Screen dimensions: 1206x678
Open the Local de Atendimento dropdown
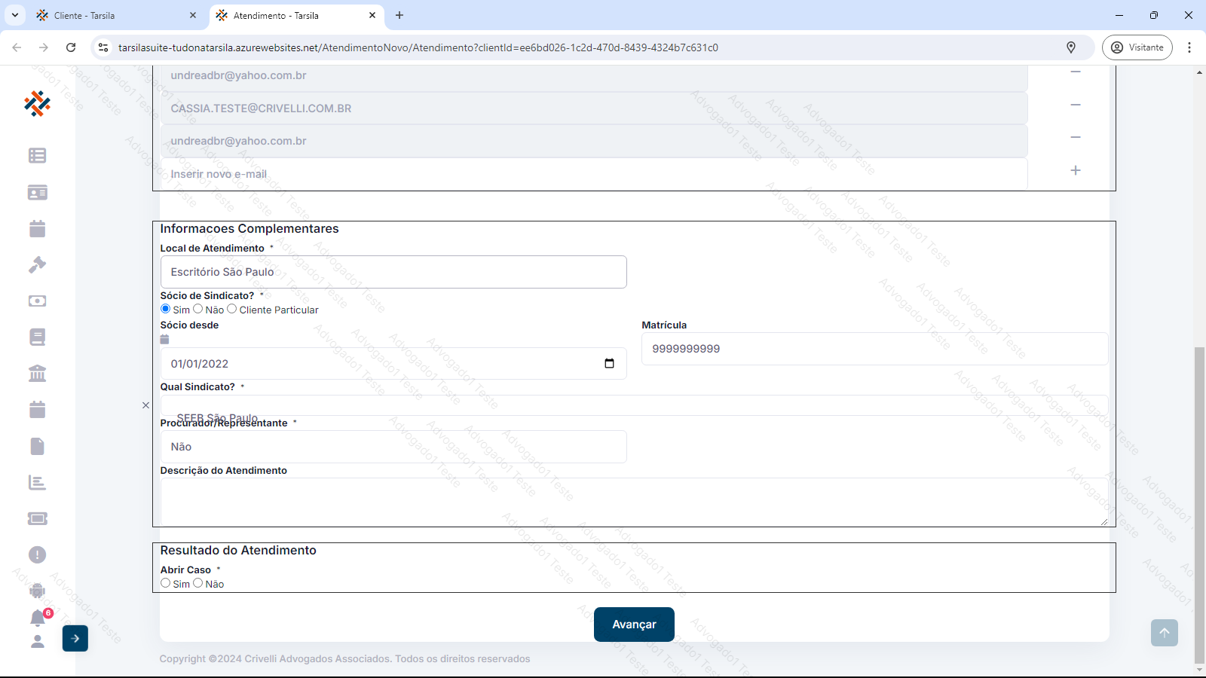(393, 272)
